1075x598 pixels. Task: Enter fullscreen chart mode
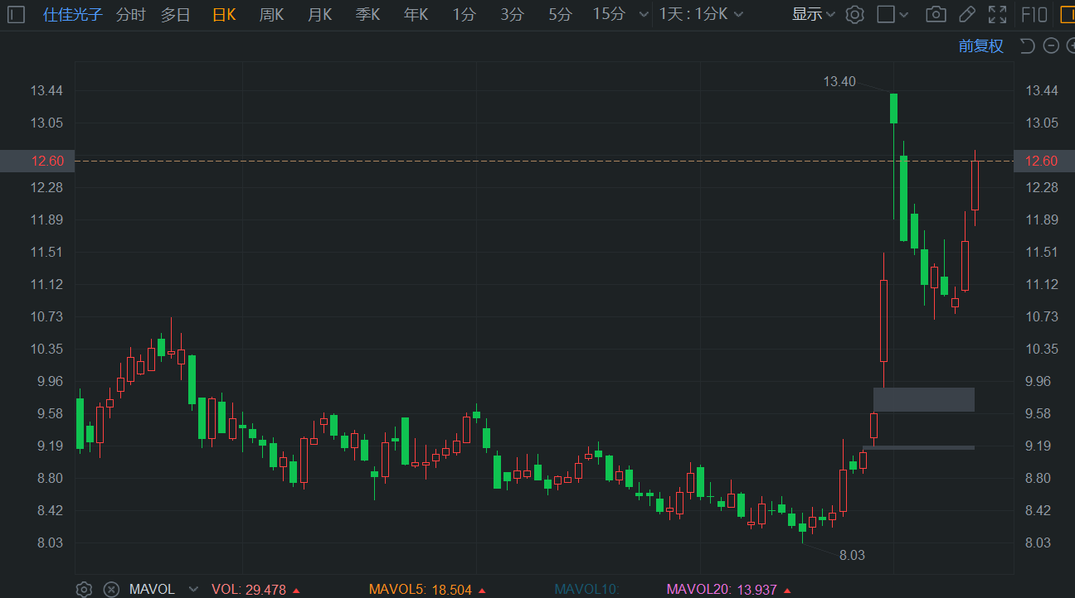coord(997,14)
